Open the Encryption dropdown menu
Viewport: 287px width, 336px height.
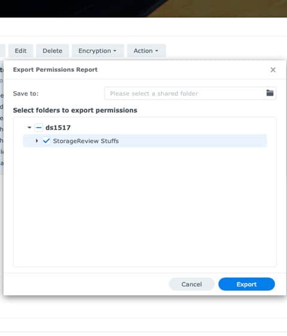(97, 51)
